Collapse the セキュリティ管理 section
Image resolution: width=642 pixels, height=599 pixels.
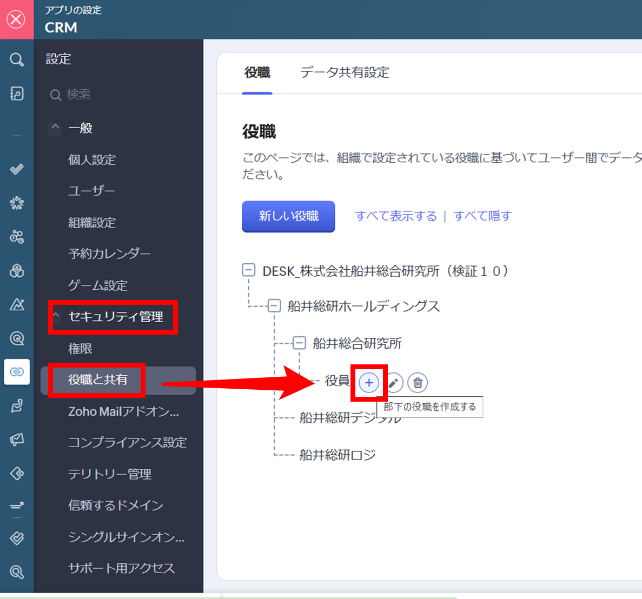click(56, 316)
